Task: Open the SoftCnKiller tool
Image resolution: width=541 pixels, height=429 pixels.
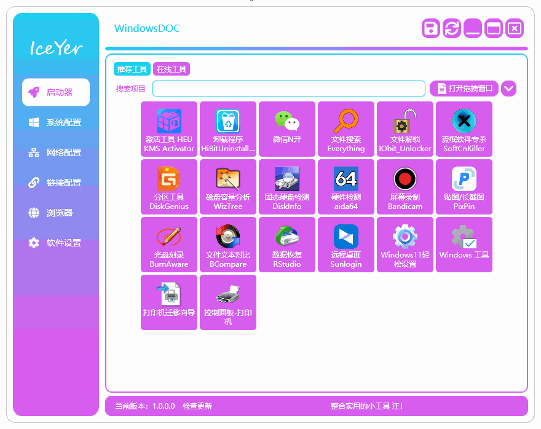Action: (x=464, y=129)
